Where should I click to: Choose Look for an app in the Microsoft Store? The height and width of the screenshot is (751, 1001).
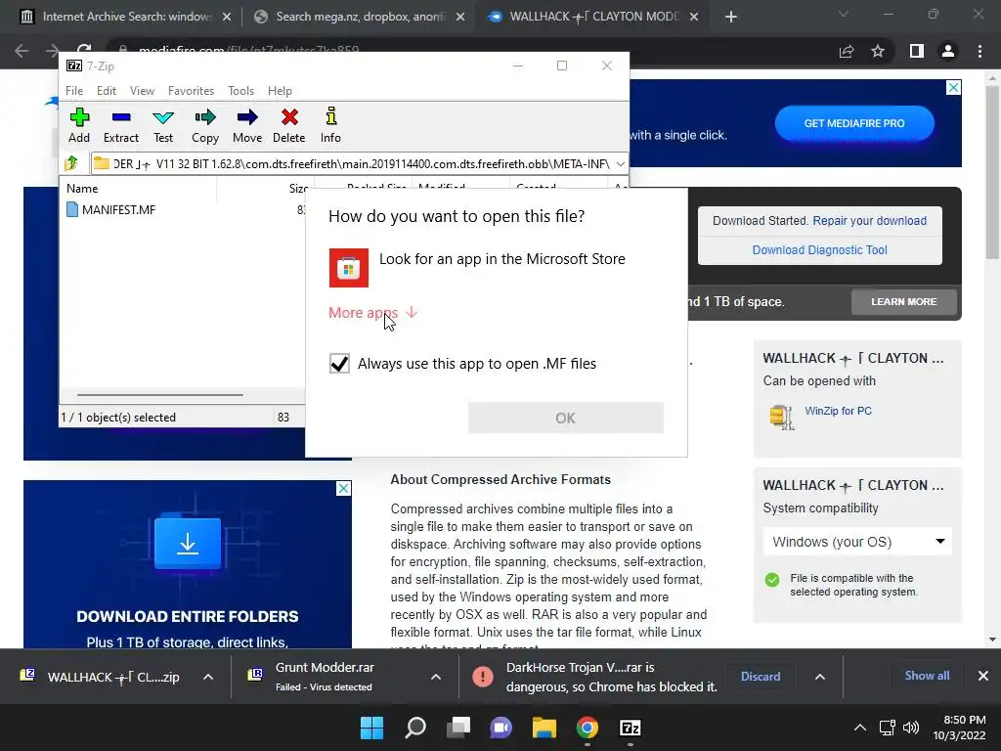[477, 268]
